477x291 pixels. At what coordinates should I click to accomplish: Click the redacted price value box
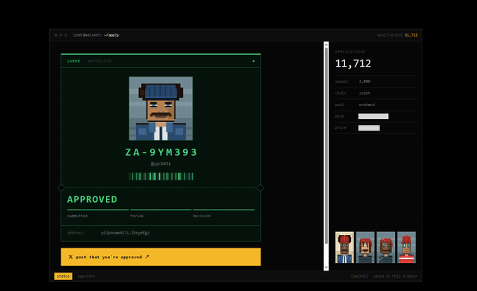click(369, 128)
